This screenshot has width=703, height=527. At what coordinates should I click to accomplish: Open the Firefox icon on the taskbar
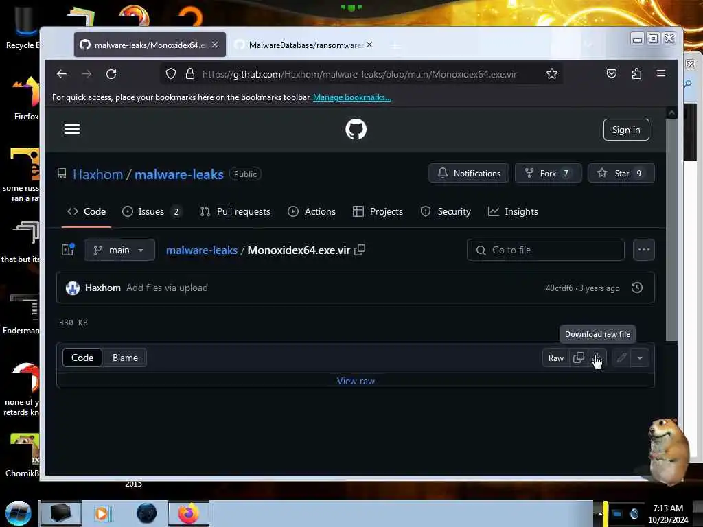pyautogui.click(x=189, y=513)
